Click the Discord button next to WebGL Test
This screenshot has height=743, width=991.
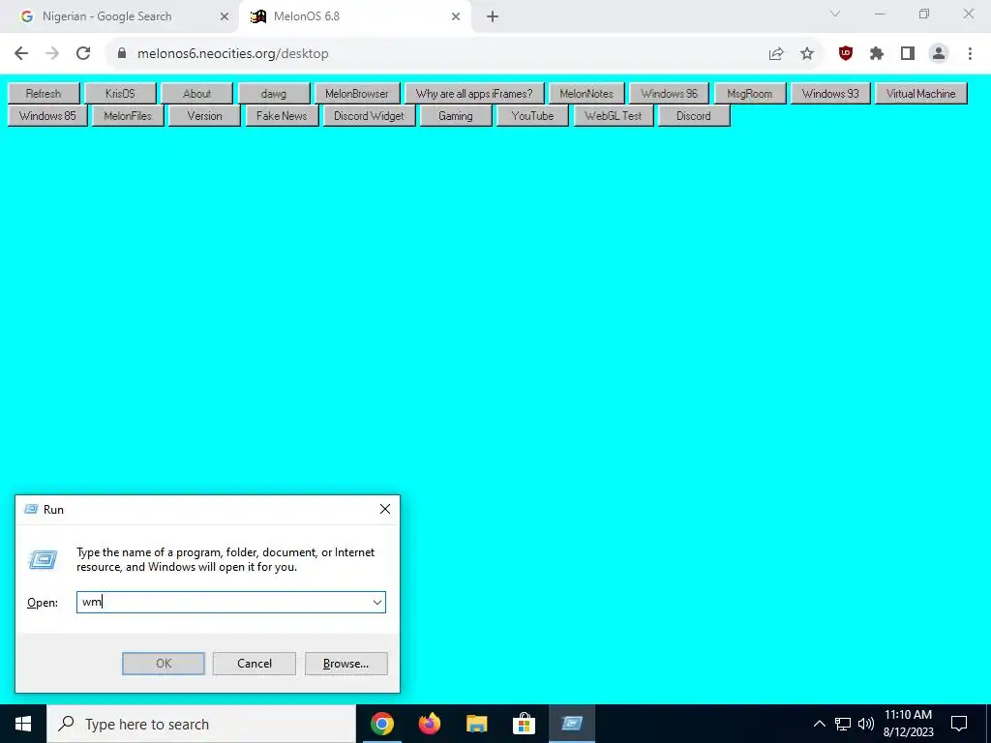point(694,116)
